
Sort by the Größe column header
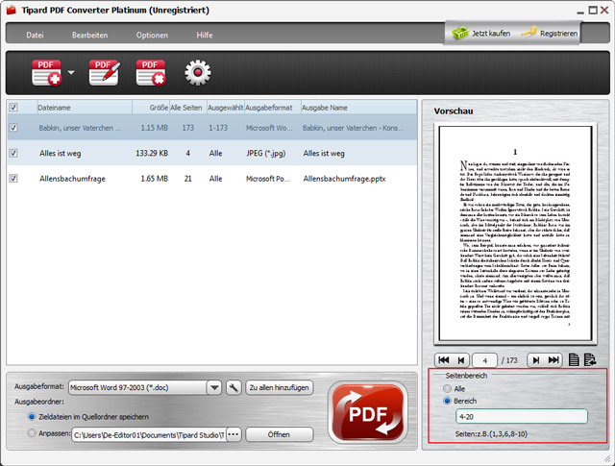tap(151, 108)
